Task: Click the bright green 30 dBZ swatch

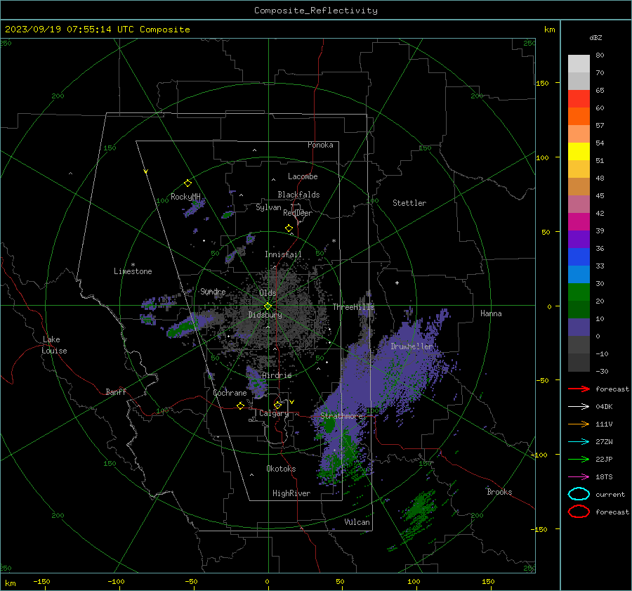Action: tap(579, 292)
